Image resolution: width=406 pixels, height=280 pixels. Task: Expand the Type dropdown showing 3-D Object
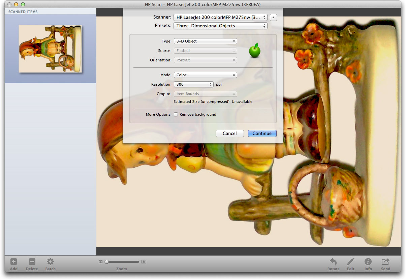coord(205,41)
